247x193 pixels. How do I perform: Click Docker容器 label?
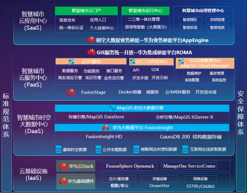(130, 92)
